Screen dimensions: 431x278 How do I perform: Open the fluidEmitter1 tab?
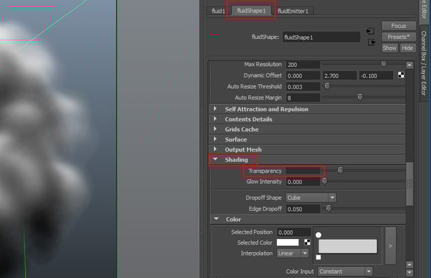(x=293, y=11)
